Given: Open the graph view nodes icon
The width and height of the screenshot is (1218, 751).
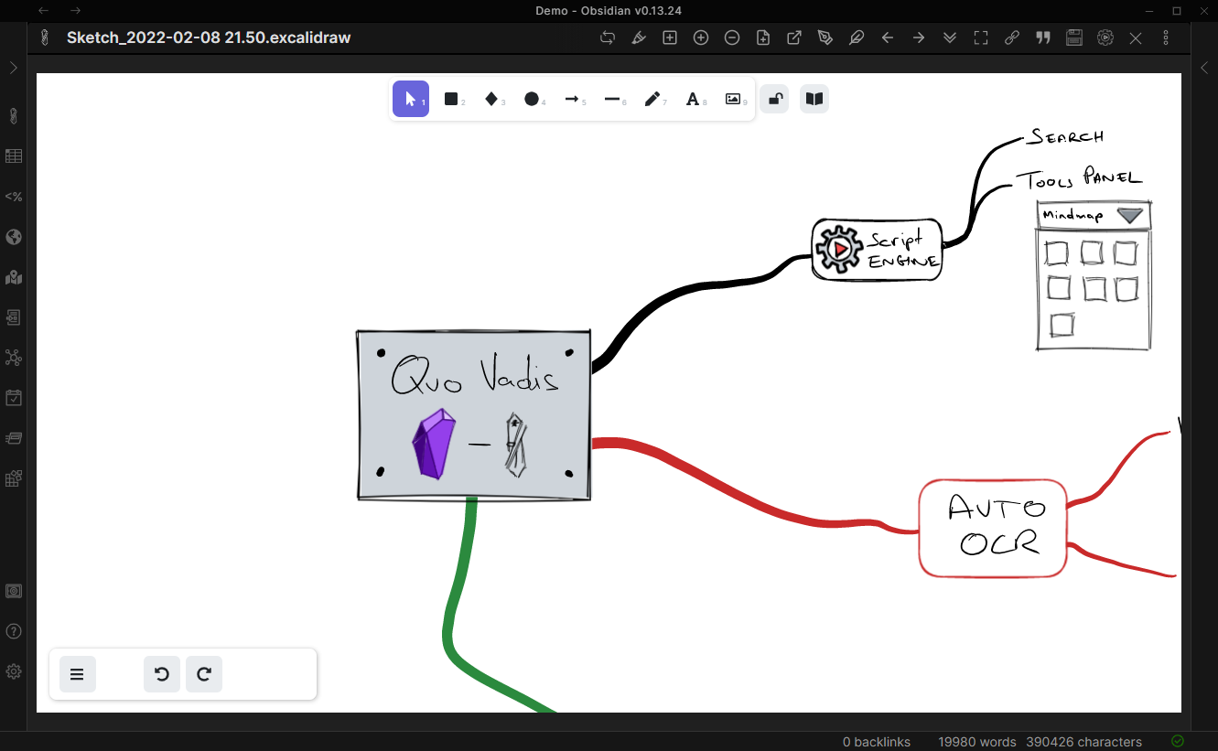Looking at the screenshot, I should [14, 358].
